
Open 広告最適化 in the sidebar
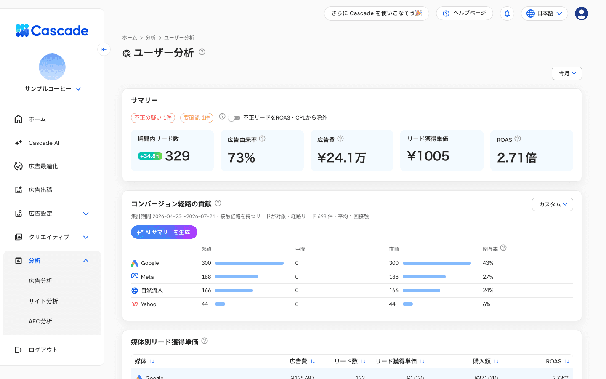[x=52, y=166]
